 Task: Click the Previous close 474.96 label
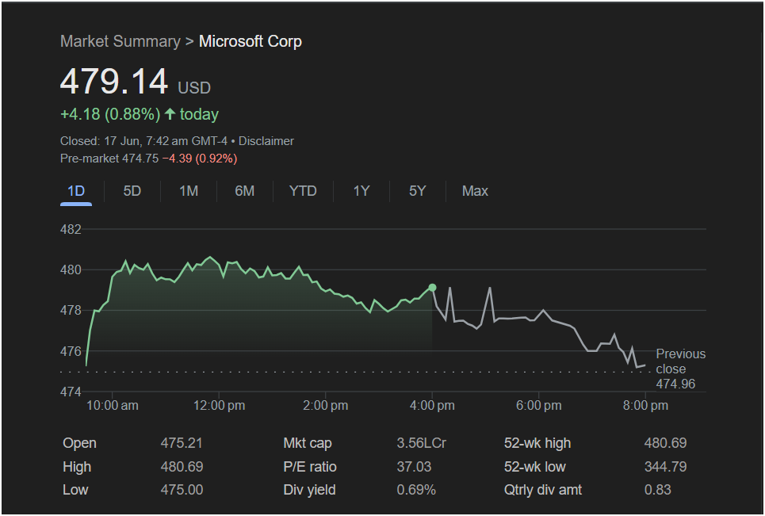[x=681, y=369]
